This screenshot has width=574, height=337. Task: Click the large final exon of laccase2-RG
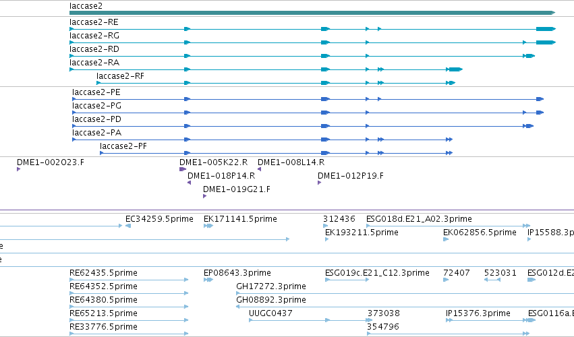(x=546, y=42)
